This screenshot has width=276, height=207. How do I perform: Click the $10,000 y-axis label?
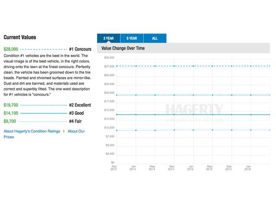[x=109, y=128]
